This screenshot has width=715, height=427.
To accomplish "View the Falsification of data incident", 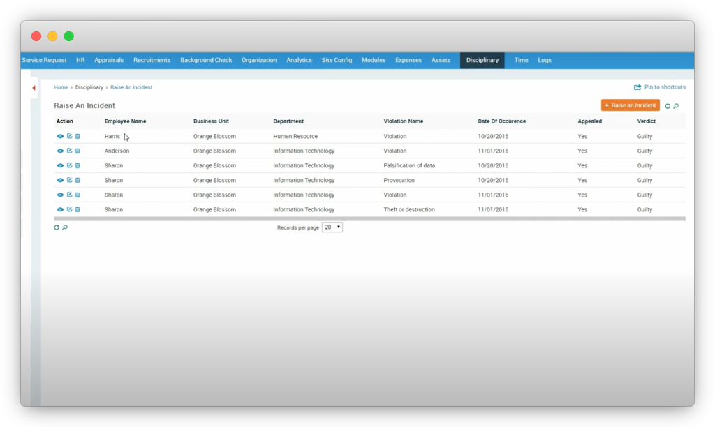I will pos(60,165).
